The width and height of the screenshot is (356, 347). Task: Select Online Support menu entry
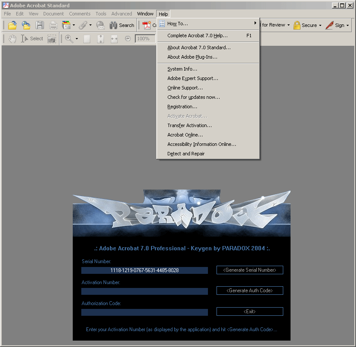pos(208,88)
